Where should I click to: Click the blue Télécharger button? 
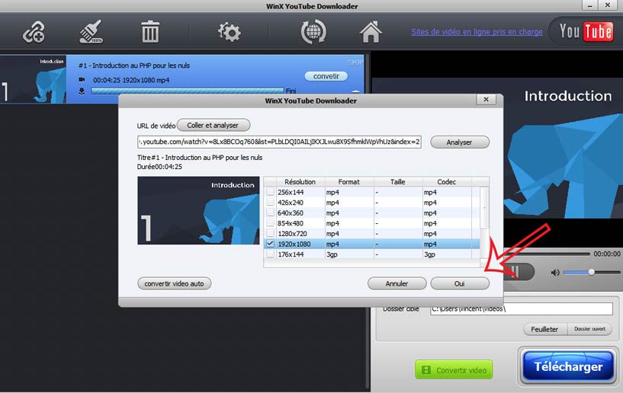coord(568,366)
